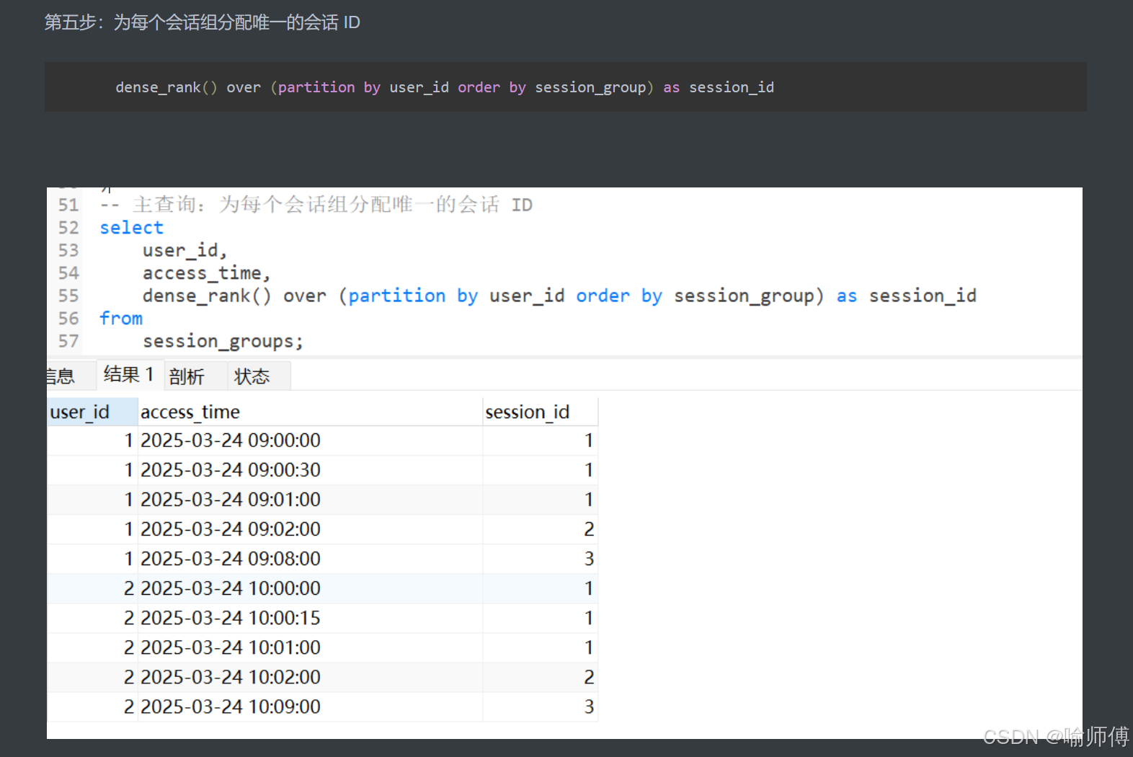
Task: Click cell 2025-03-24 09:01:00
Action: 310,500
